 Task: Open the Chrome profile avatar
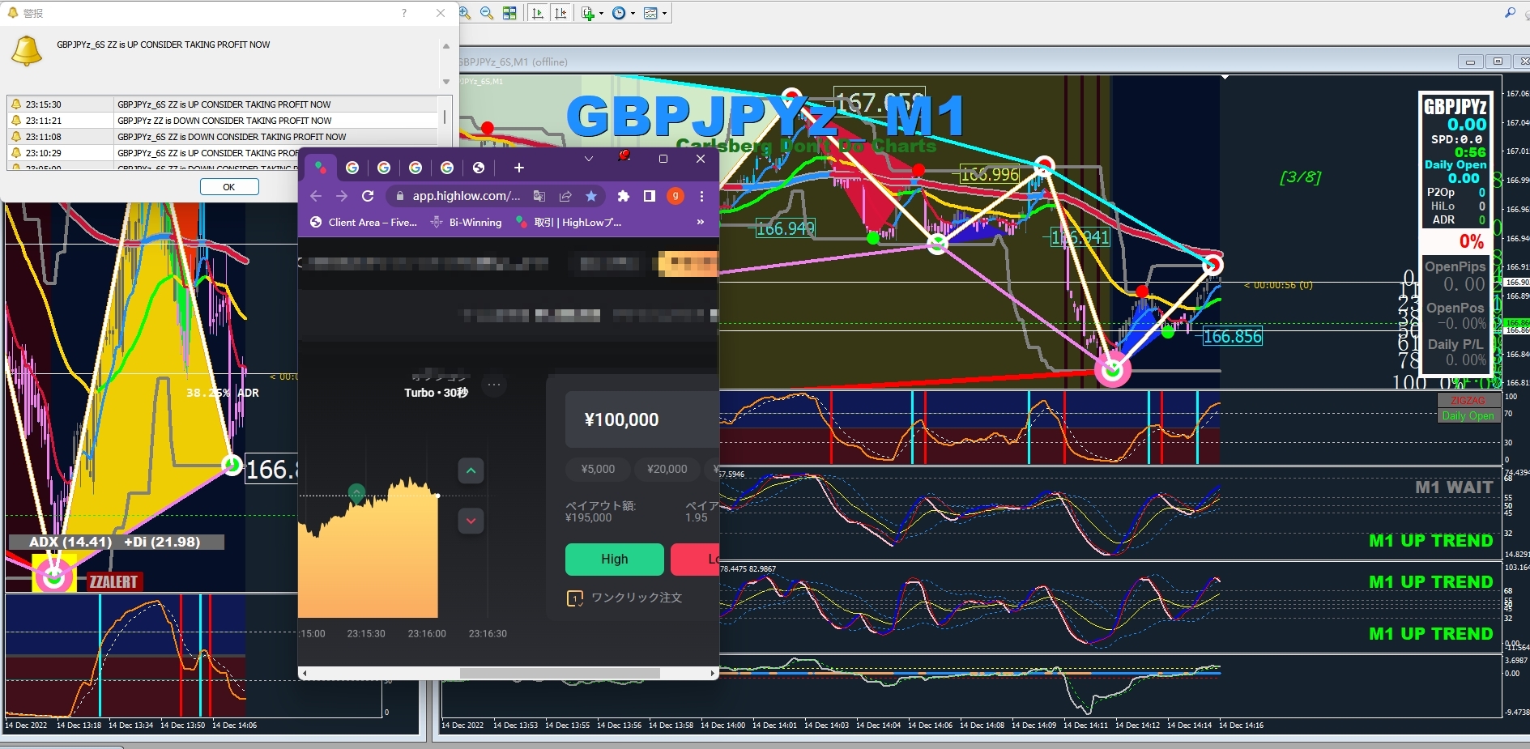pyautogui.click(x=675, y=196)
